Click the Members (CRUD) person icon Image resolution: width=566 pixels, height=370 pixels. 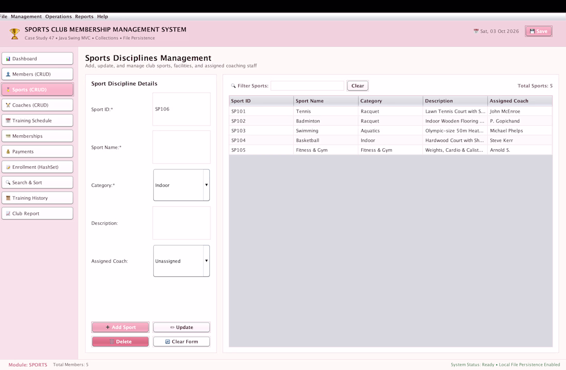click(x=8, y=75)
